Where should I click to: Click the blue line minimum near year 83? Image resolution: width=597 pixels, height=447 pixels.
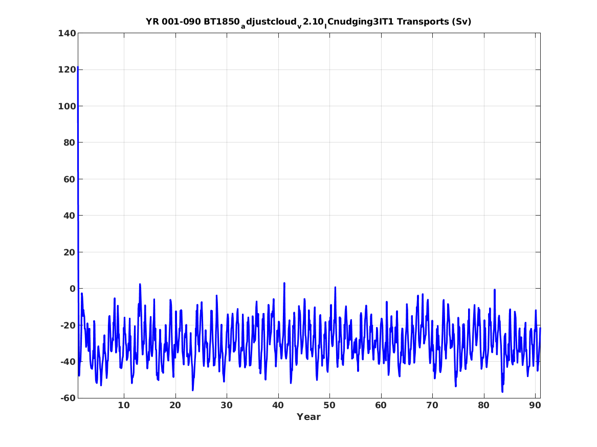pyautogui.click(x=502, y=391)
